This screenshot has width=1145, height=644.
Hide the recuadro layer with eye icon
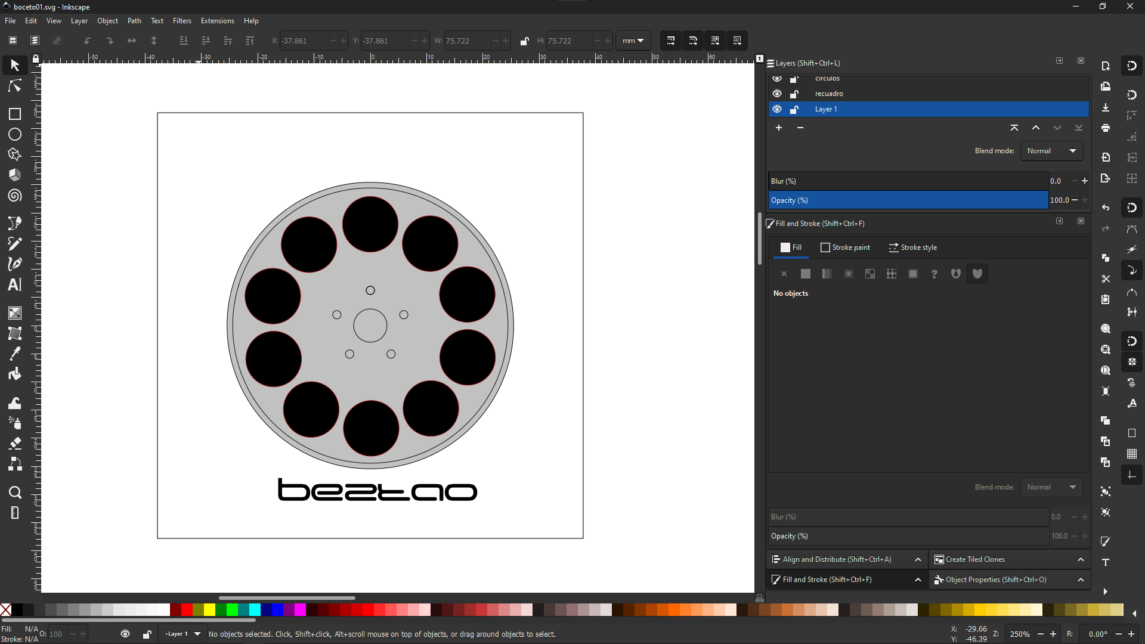coord(776,94)
